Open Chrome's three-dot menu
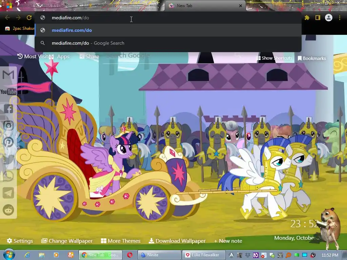Image resolution: width=347 pixels, height=260 pixels. pyautogui.click(x=340, y=18)
